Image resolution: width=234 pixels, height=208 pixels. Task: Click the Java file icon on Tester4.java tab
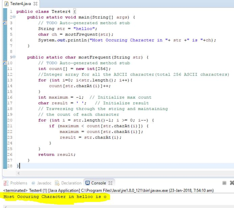tap(6, 4)
